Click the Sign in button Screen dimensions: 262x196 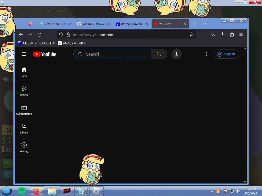click(x=226, y=54)
